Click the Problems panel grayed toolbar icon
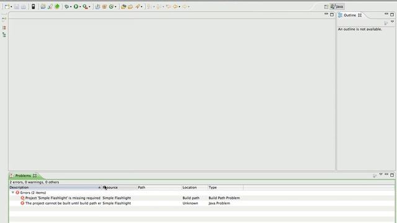 (x=375, y=175)
